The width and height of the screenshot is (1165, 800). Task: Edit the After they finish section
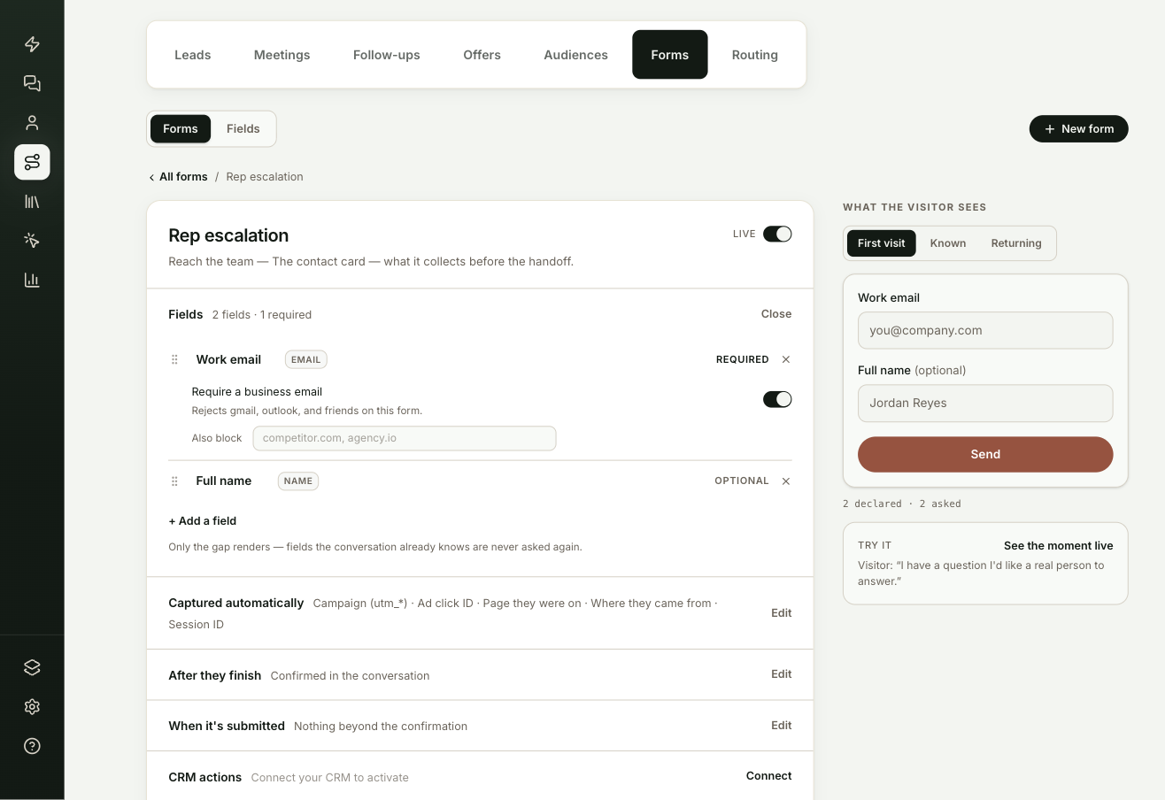coord(782,674)
